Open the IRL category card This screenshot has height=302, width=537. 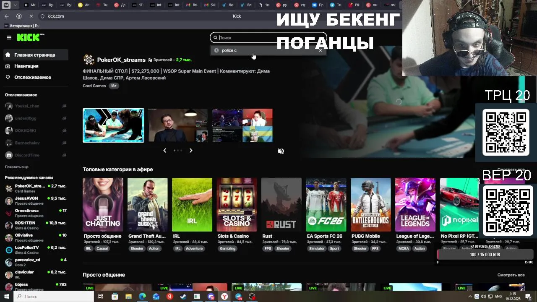coord(192,205)
